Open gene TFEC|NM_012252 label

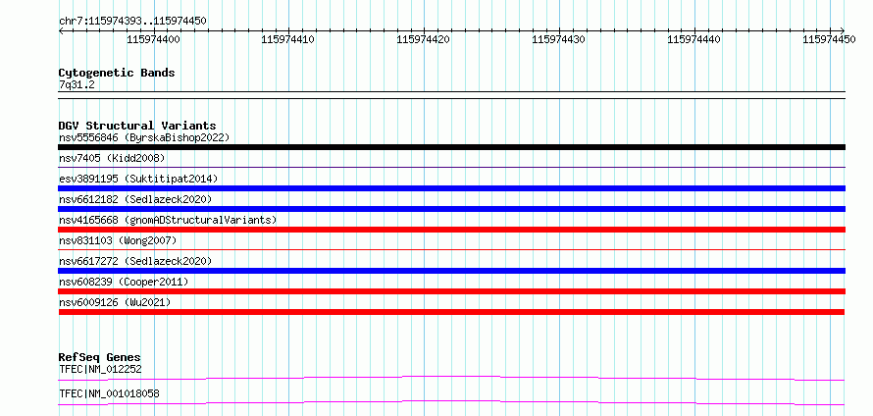100,369
